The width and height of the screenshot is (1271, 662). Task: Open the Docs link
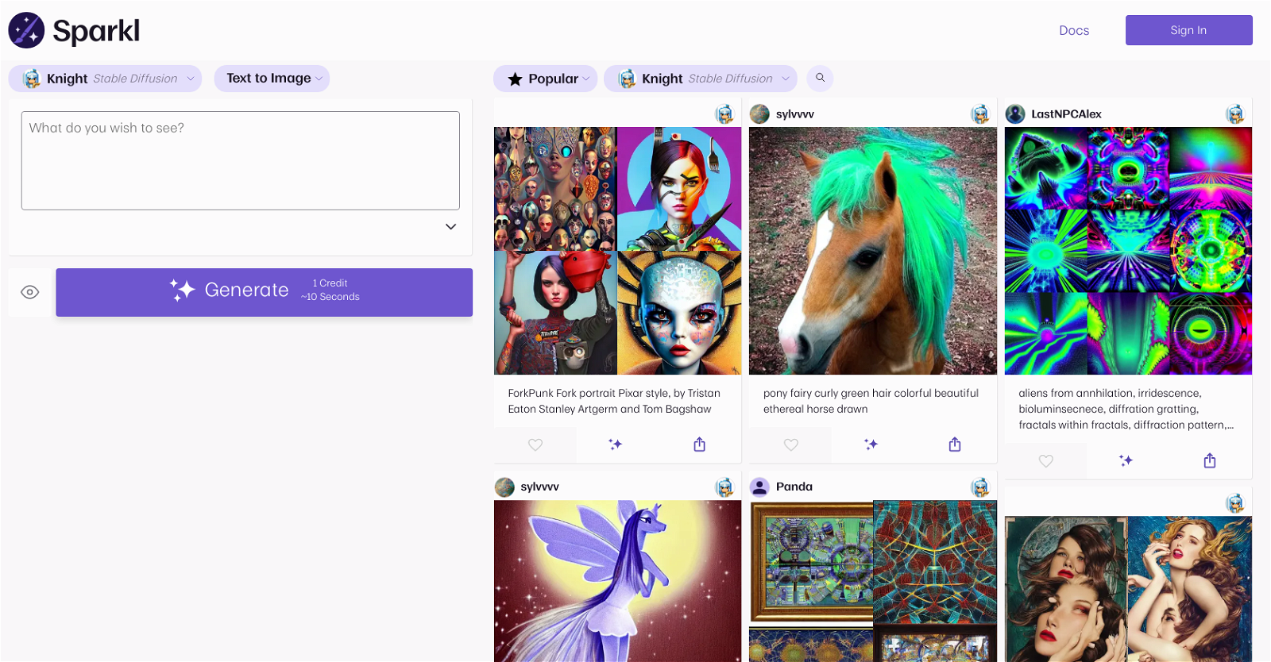[x=1073, y=30]
